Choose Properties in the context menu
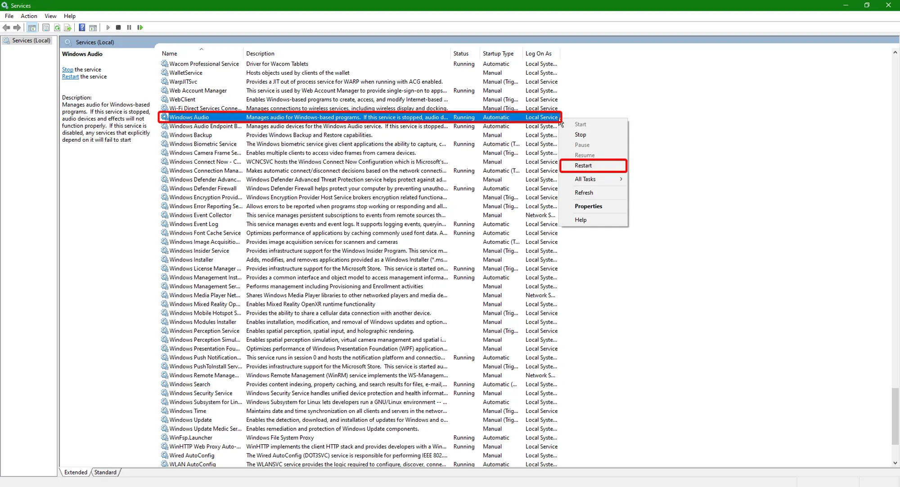The width and height of the screenshot is (900, 487). pos(589,206)
